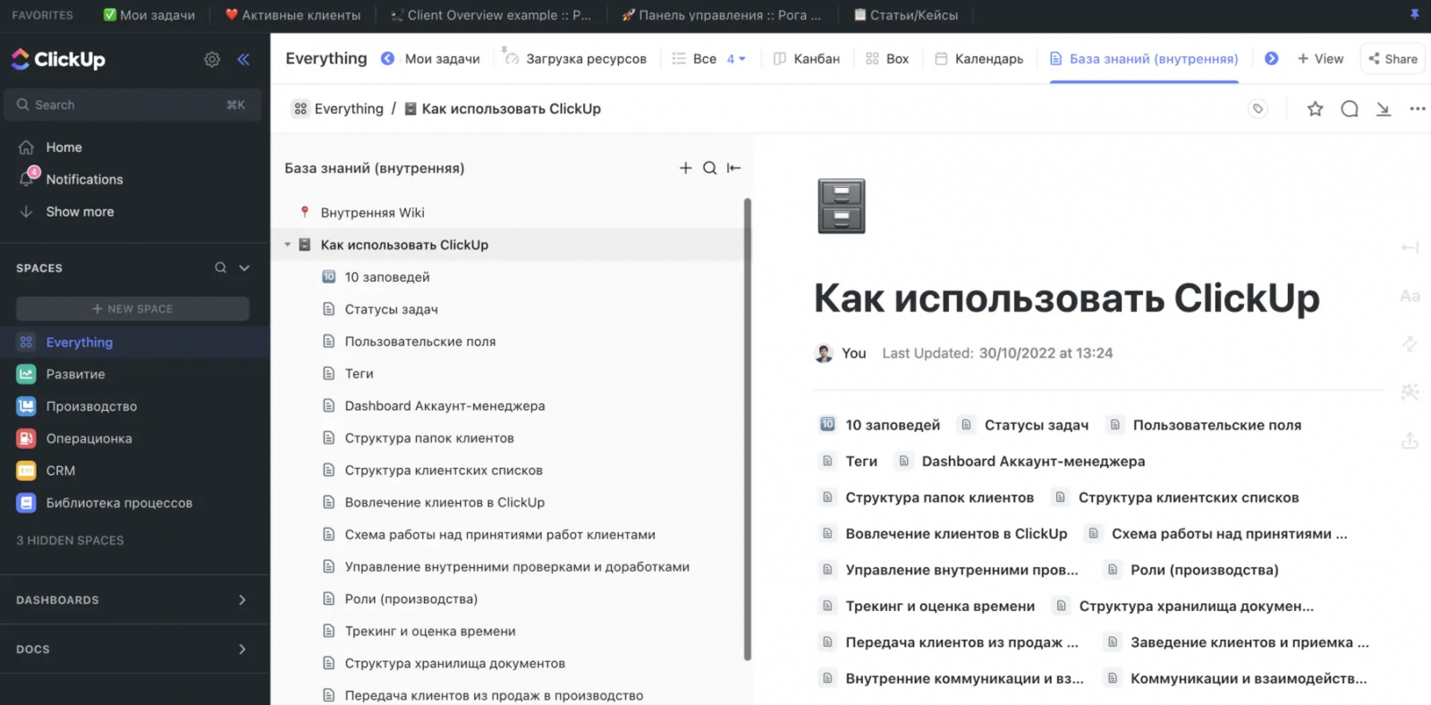Screen dimensions: 1431x705
Task: Search pages in База знаний panel
Action: (709, 168)
